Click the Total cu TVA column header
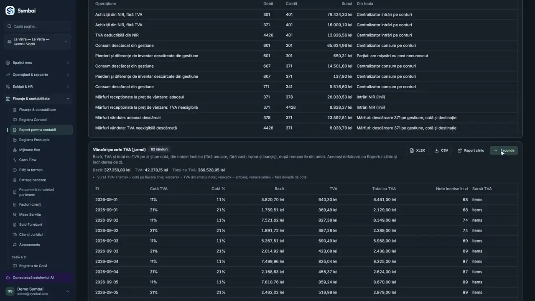 tap(384, 189)
